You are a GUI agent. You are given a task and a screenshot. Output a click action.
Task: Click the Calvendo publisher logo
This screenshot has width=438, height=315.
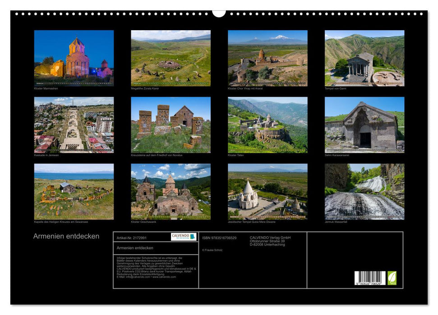[x=184, y=236]
